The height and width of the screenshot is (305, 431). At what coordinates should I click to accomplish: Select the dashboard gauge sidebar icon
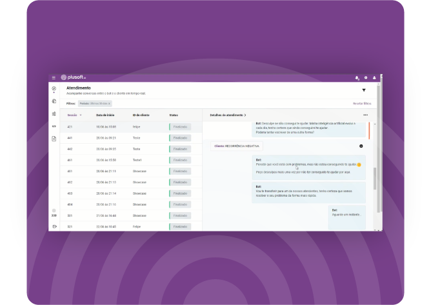coord(54,88)
